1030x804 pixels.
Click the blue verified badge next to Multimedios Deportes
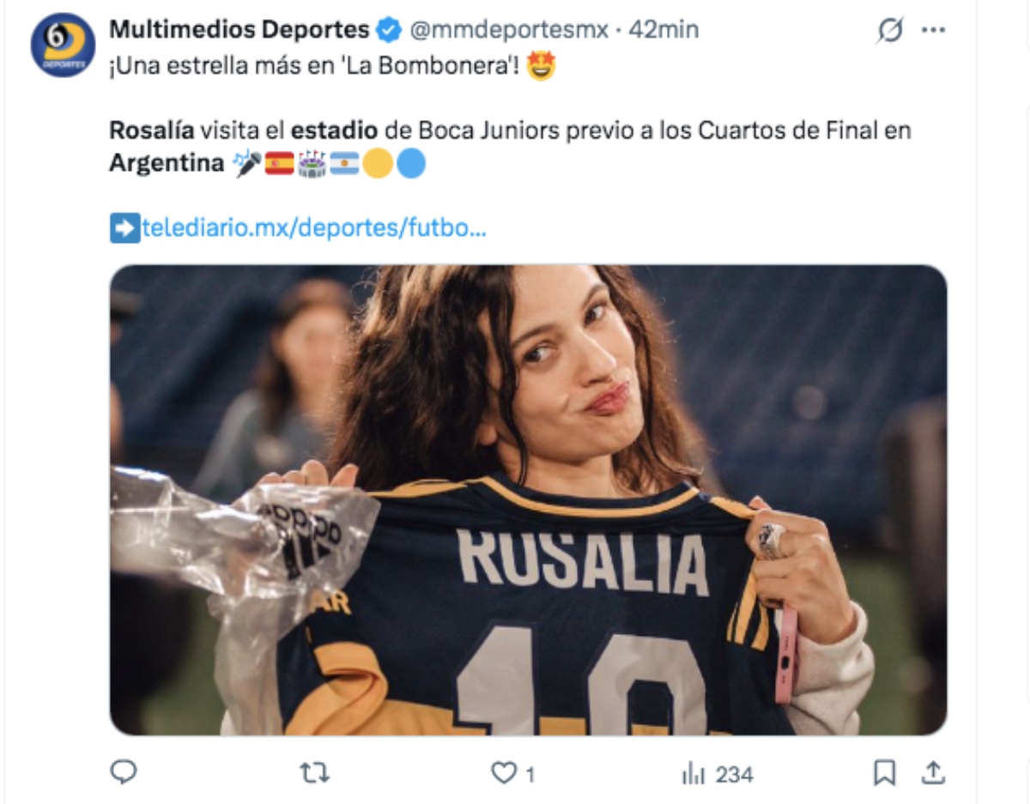(x=388, y=28)
